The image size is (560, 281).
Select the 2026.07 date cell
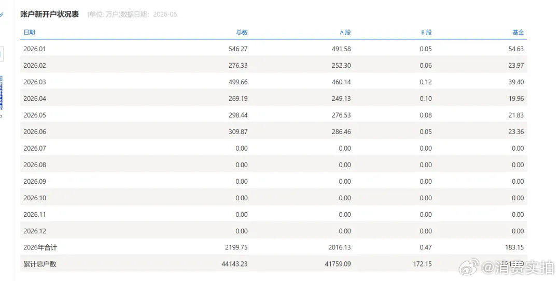click(35, 149)
